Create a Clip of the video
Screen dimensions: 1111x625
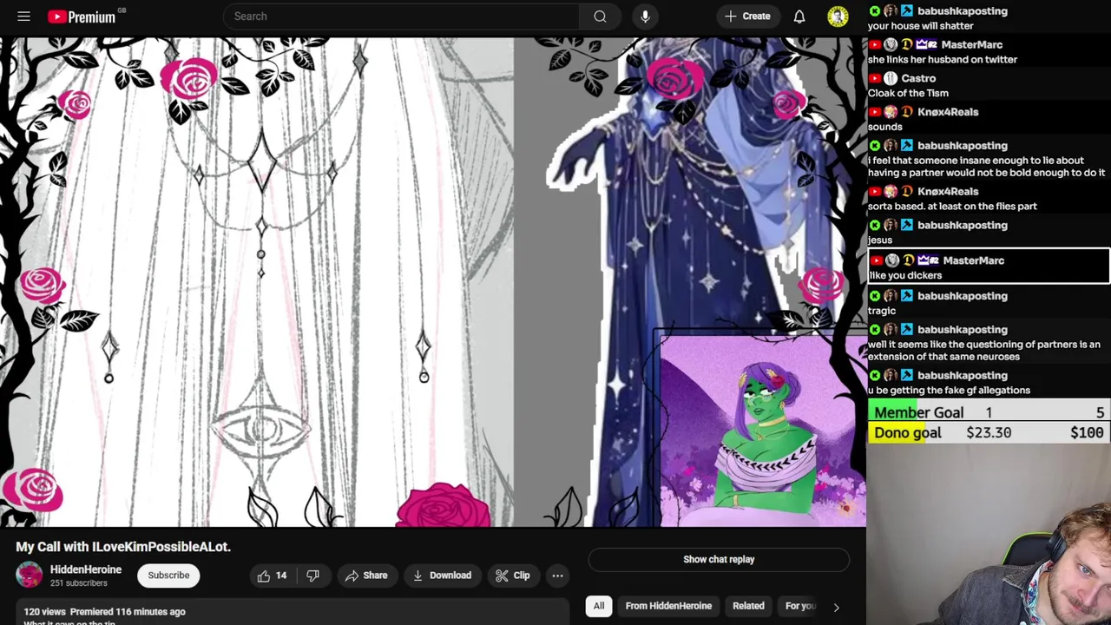pos(512,576)
